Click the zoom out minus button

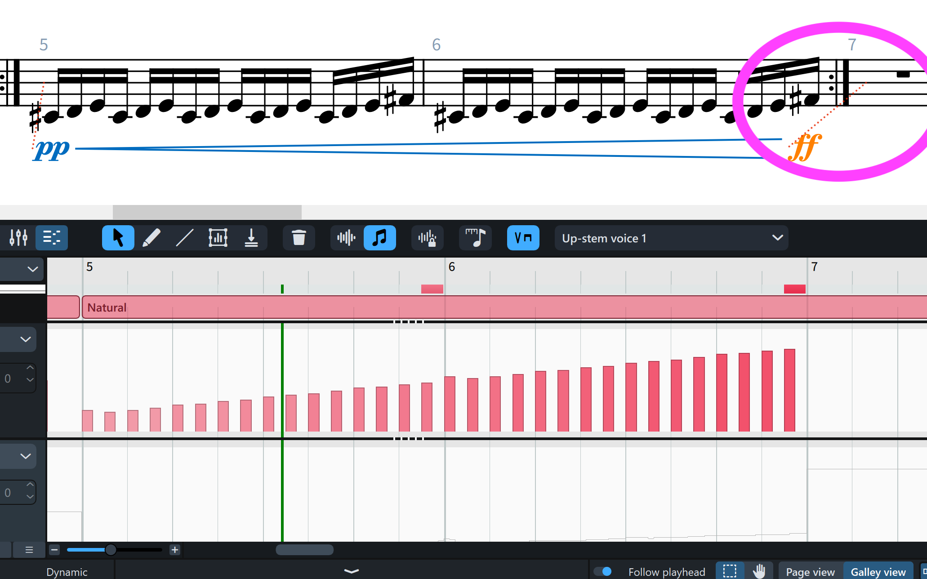54,550
